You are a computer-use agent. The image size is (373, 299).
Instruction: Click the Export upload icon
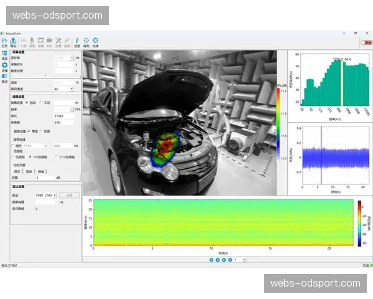(14, 40)
